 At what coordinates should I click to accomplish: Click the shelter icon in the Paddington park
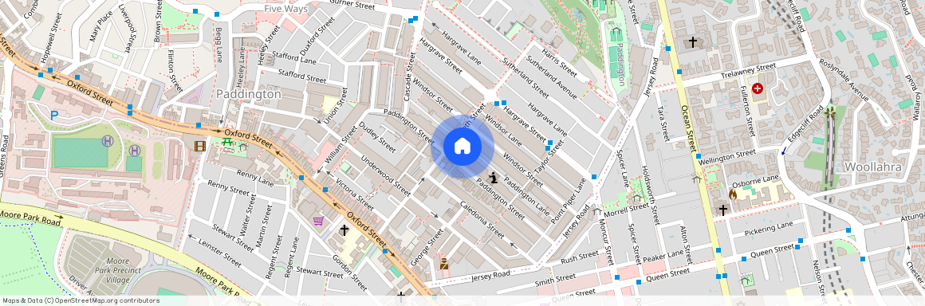(x=616, y=31)
